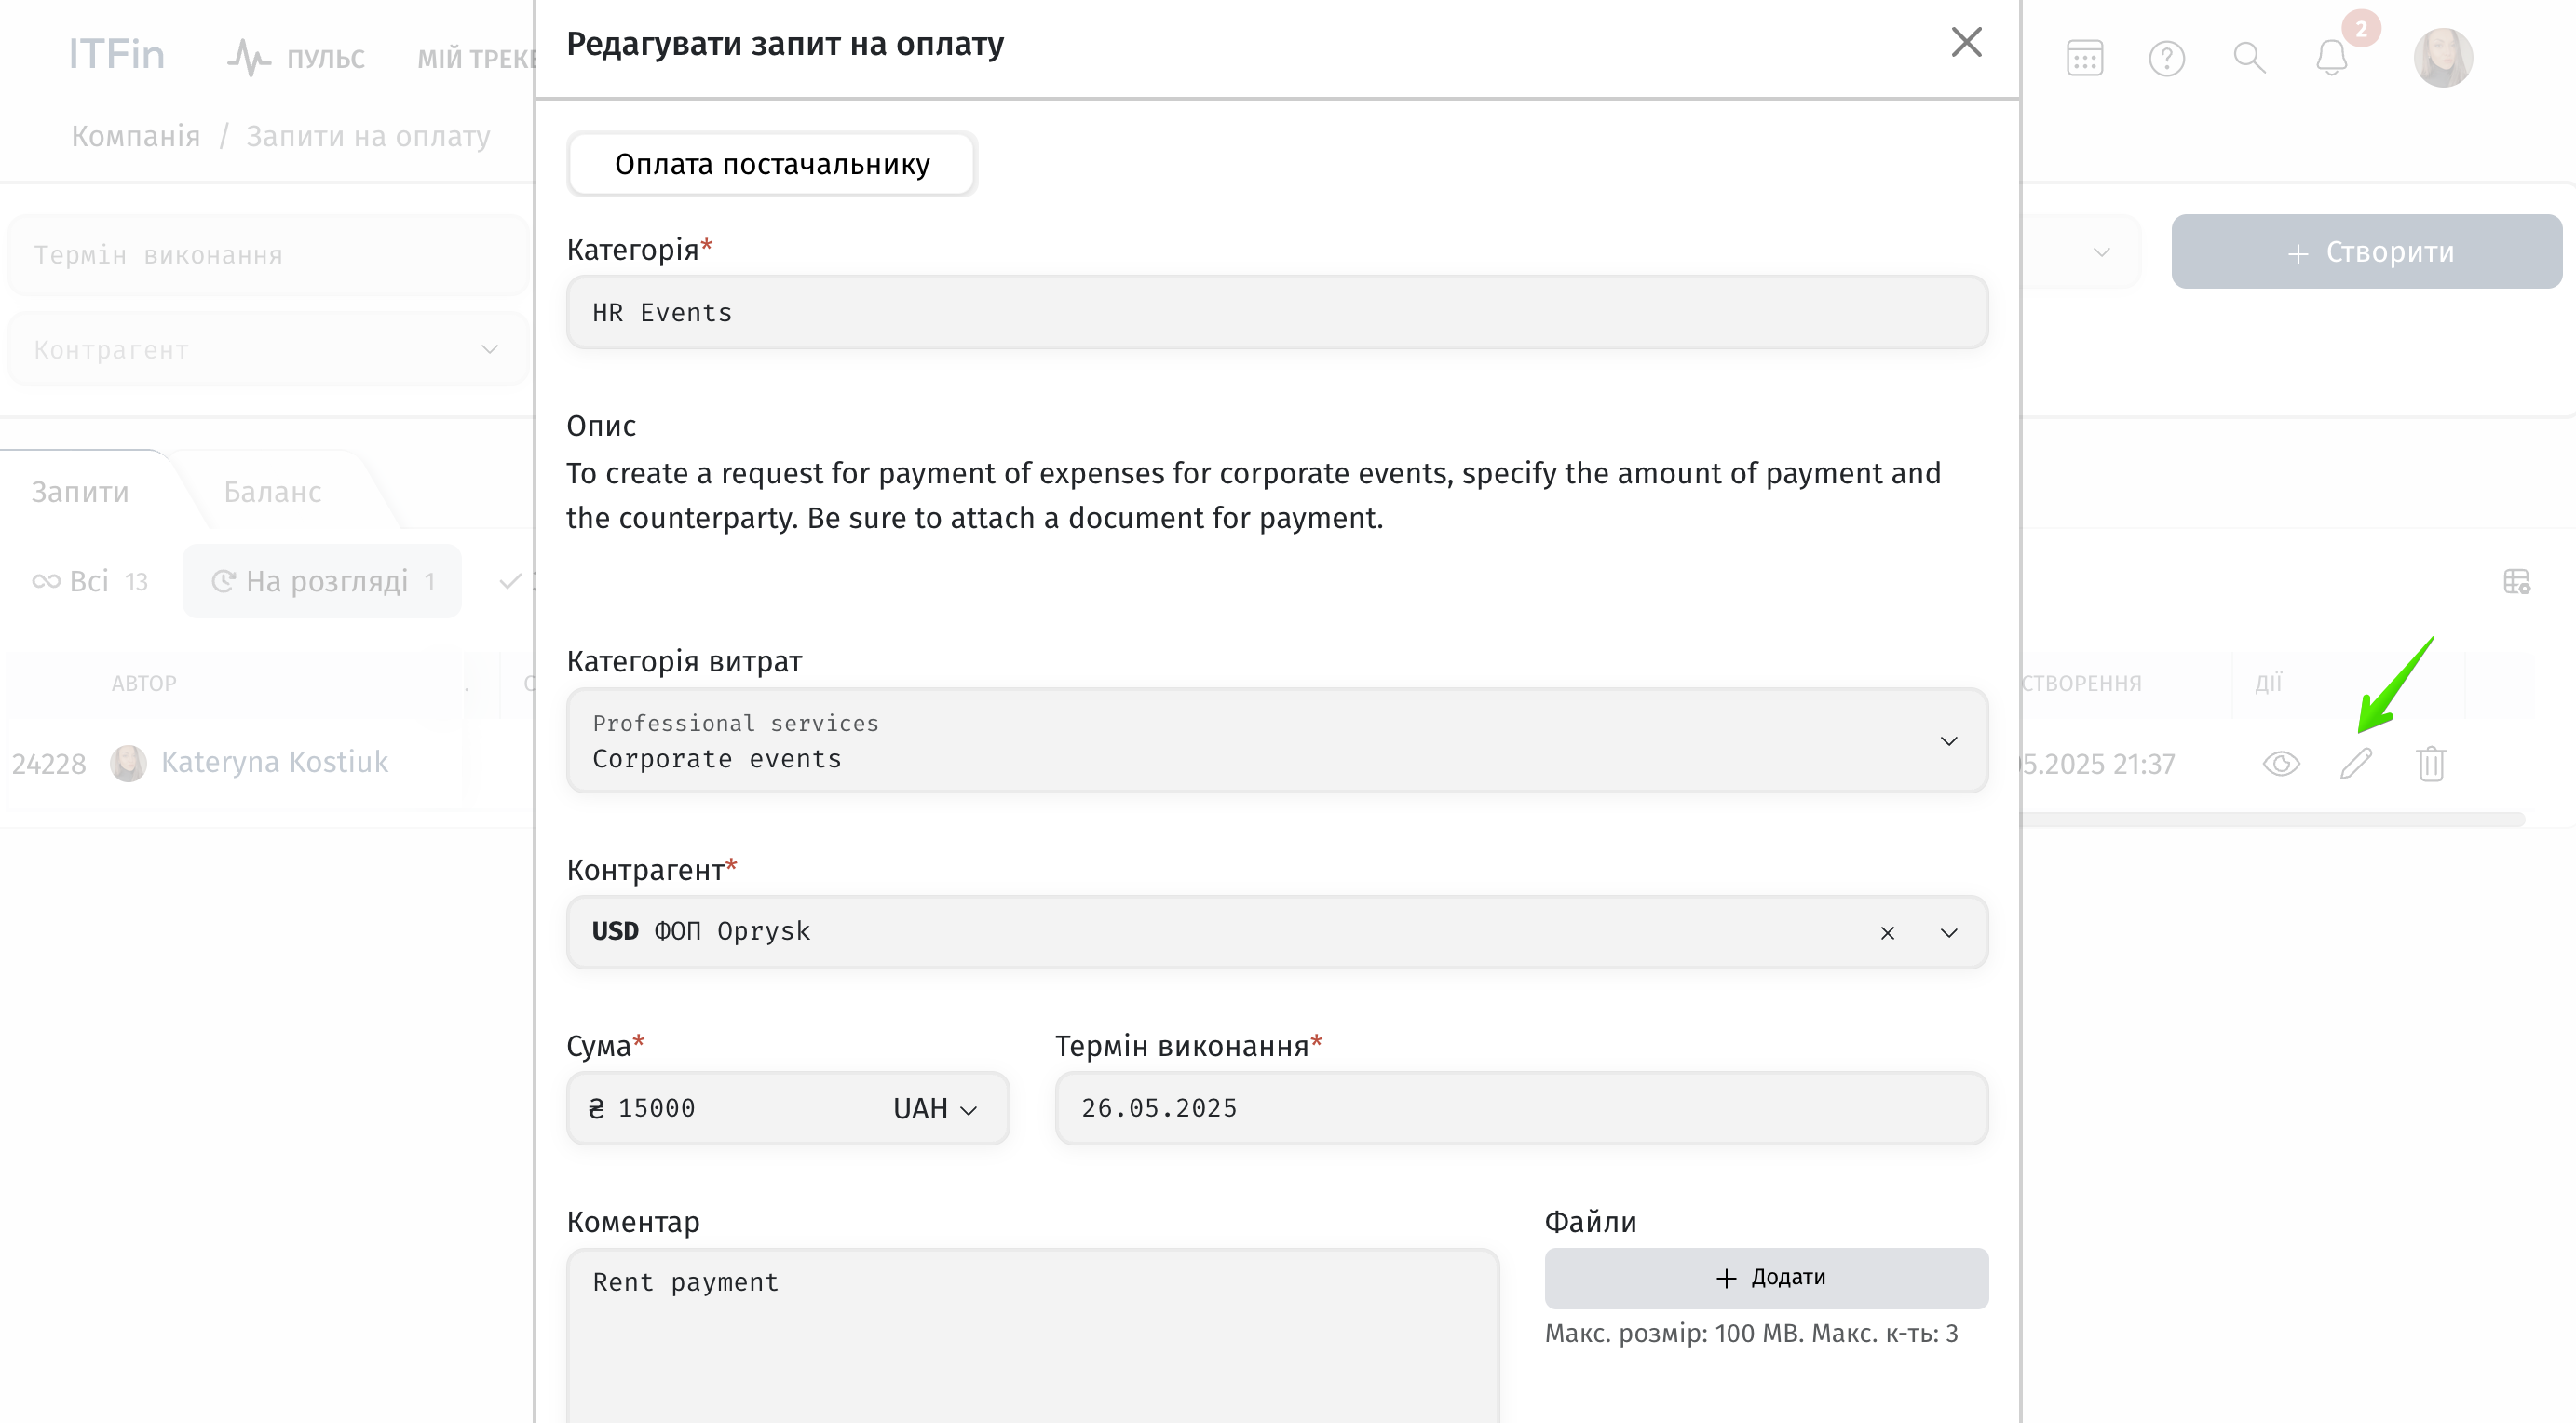Screen dimensions: 2576x1423
Task: Click the search magnifier icon
Action: (x=2249, y=58)
